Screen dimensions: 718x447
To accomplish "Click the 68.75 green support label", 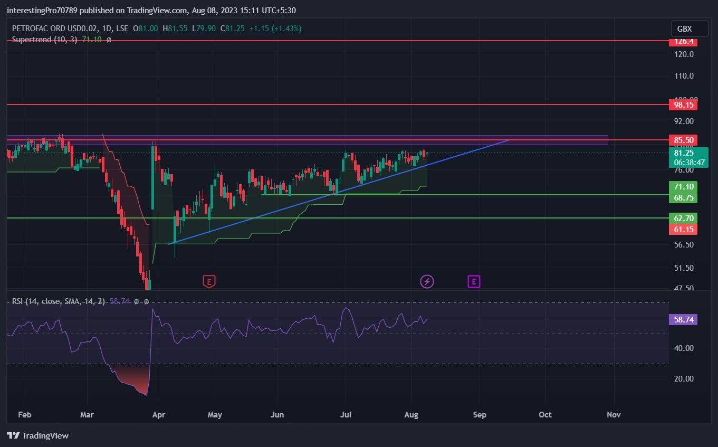I will (683, 197).
